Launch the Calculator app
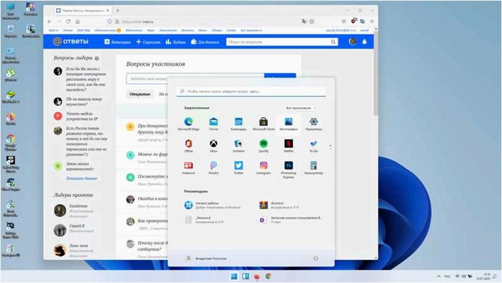The height and width of the screenshot is (283, 502). click(314, 167)
